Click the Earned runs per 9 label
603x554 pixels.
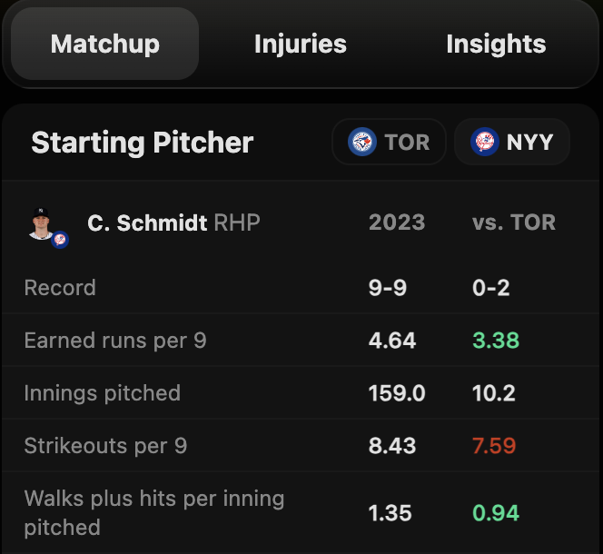pos(115,341)
